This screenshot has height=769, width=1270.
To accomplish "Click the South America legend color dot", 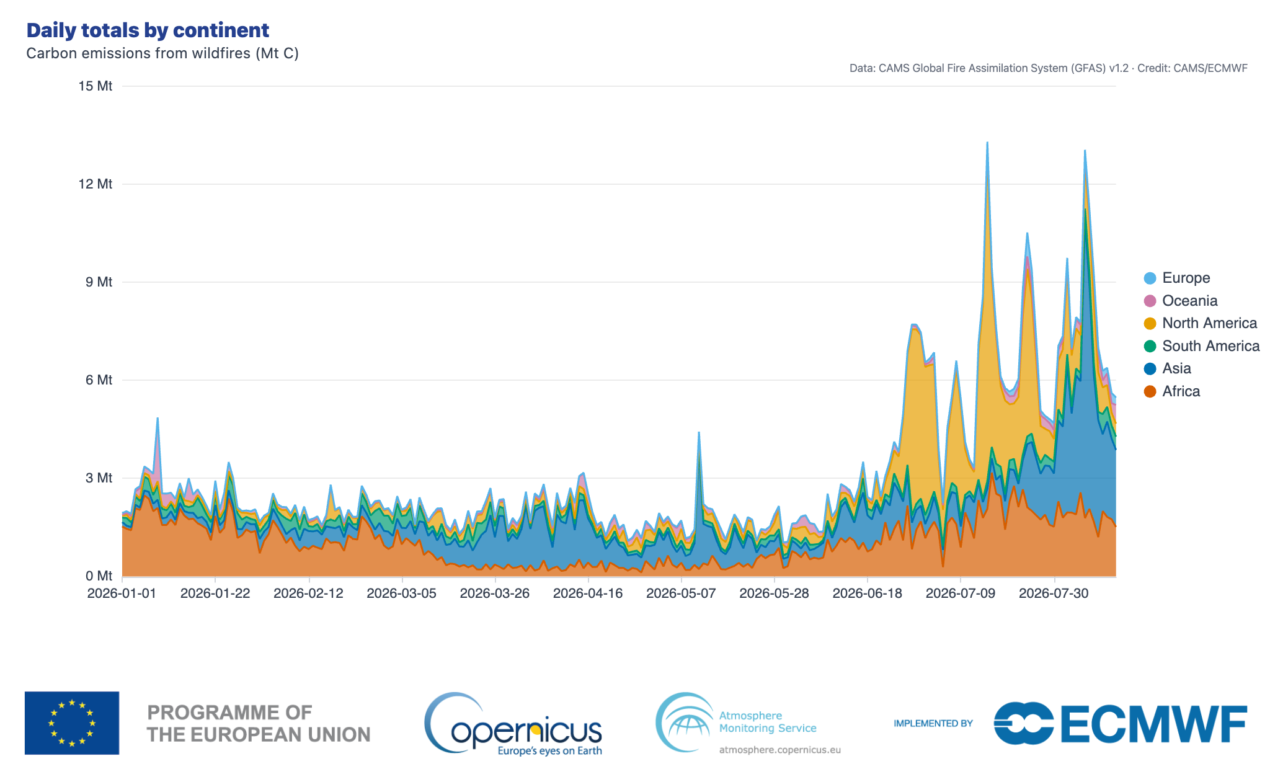I will tap(1150, 346).
